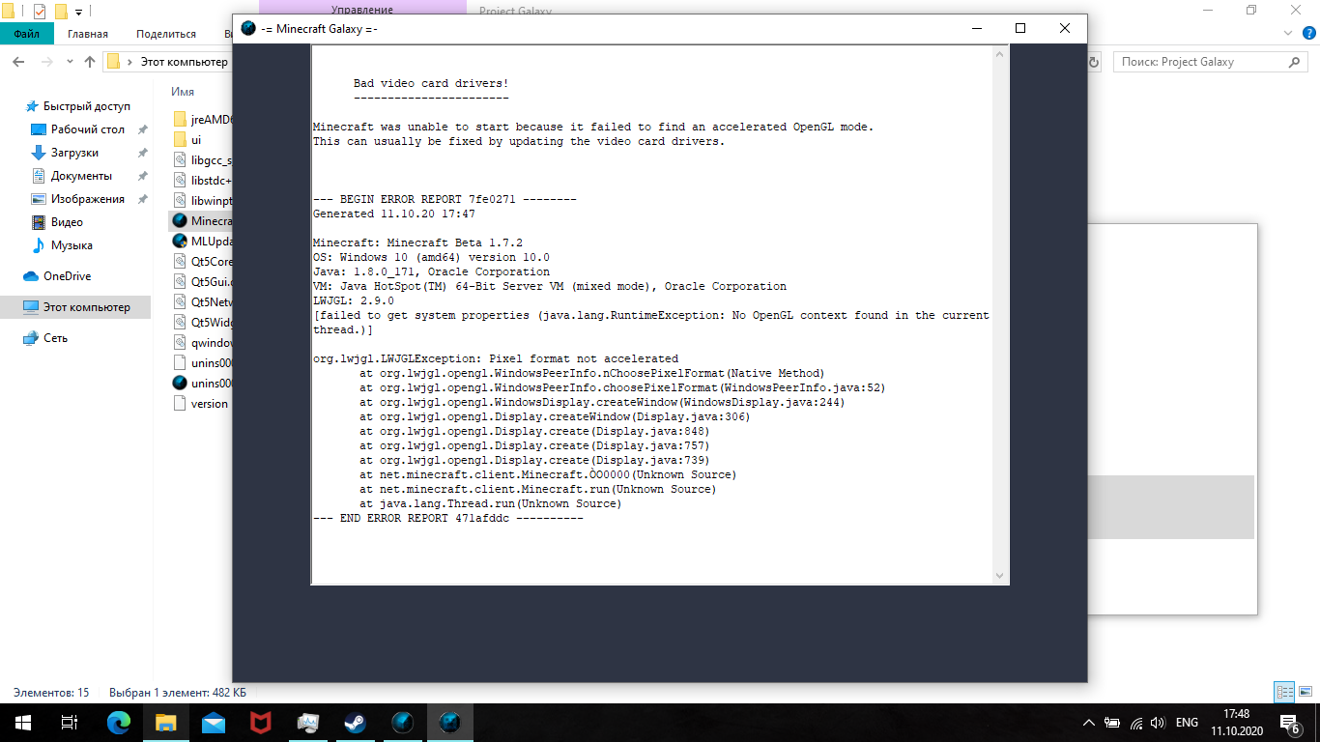This screenshot has height=742, width=1320.
Task: Click the pin icon beside Загрузки
Action: (142, 153)
